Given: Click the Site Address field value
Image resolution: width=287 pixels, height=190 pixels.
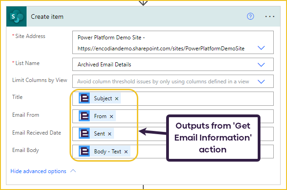Looking at the screenshot, I should (x=173, y=43).
